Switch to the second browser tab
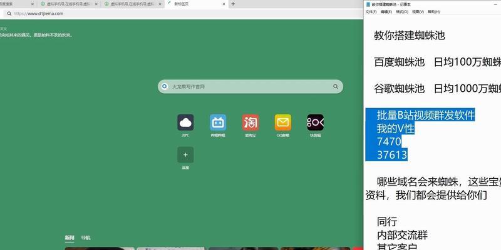This screenshot has width=501, height=250. click(68, 4)
